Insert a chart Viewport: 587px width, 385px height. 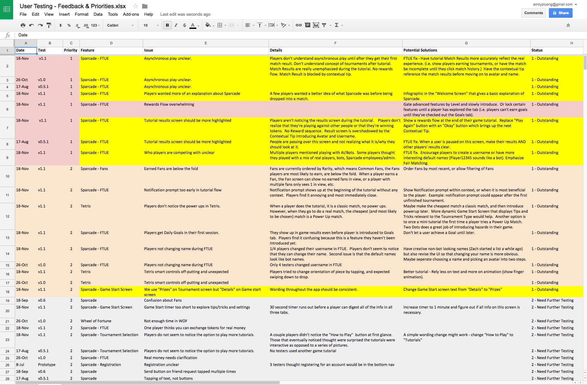point(316,25)
